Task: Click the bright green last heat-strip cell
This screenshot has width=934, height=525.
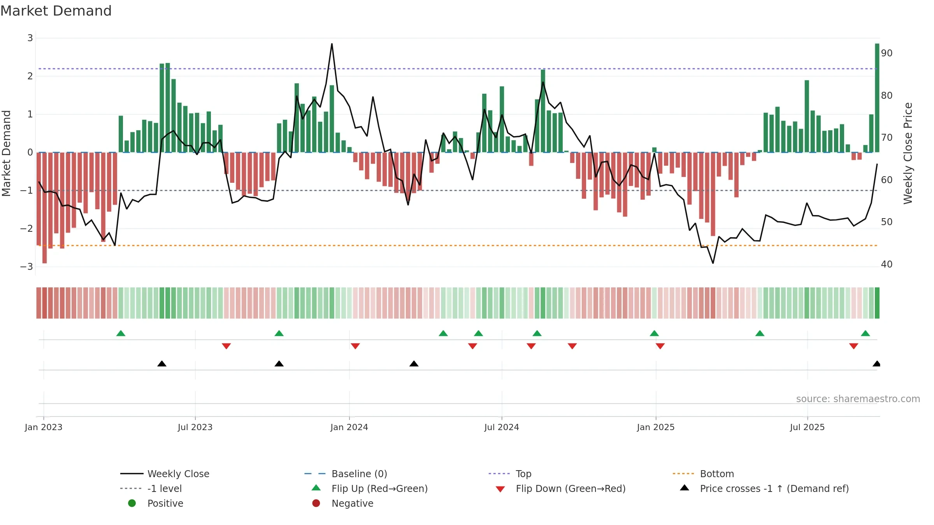Action: click(x=877, y=303)
